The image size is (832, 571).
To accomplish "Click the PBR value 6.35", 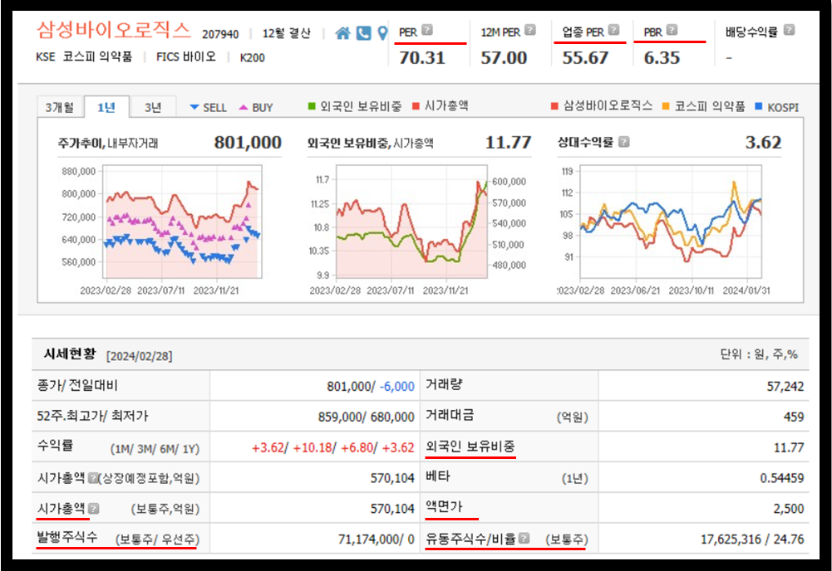I will (662, 57).
